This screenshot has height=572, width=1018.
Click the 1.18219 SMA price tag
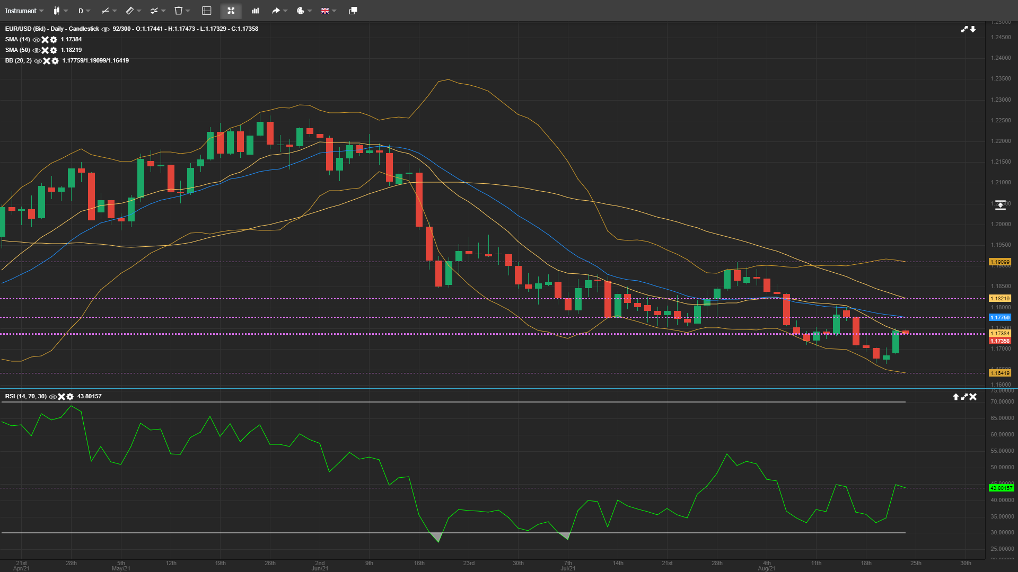(1000, 299)
